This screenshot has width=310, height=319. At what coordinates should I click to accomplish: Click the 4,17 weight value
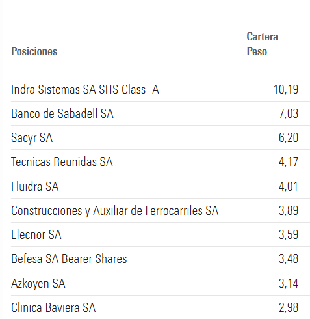tap(289, 161)
